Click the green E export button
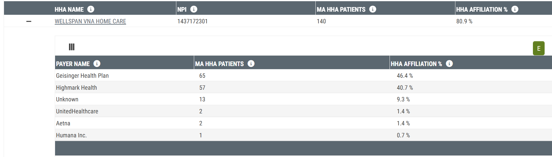This screenshot has width=552, height=157. pos(539,48)
